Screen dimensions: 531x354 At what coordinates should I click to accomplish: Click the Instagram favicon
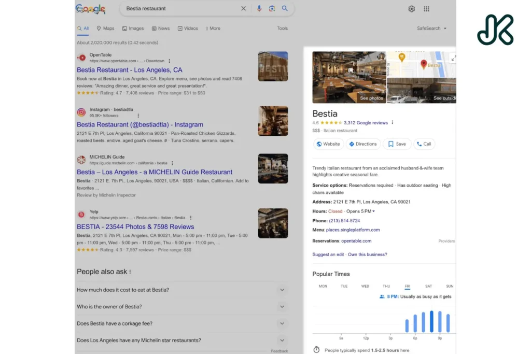click(81, 112)
